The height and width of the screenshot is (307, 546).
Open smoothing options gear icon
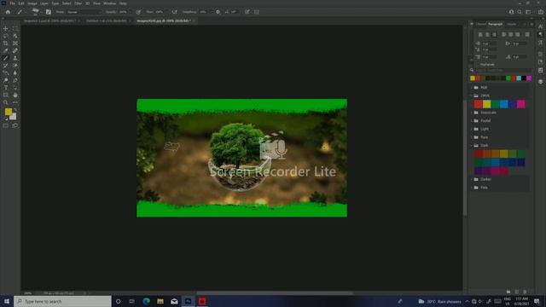pos(218,12)
